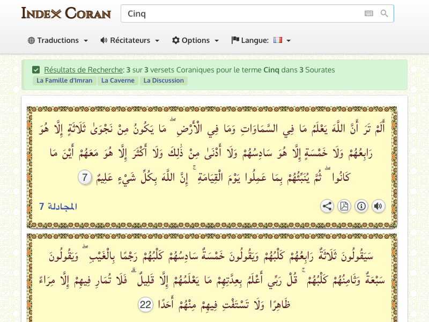The width and height of the screenshot is (429, 322).
Task: Click the Index Coran logo
Action: (66, 13)
